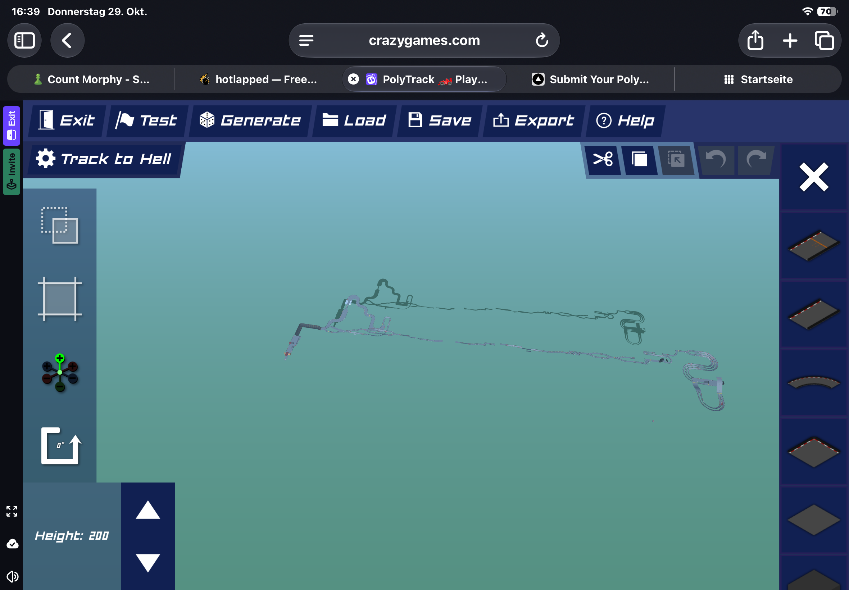Switch to the Count Morphy tab
Image resolution: width=849 pixels, height=590 pixels.
coord(91,79)
